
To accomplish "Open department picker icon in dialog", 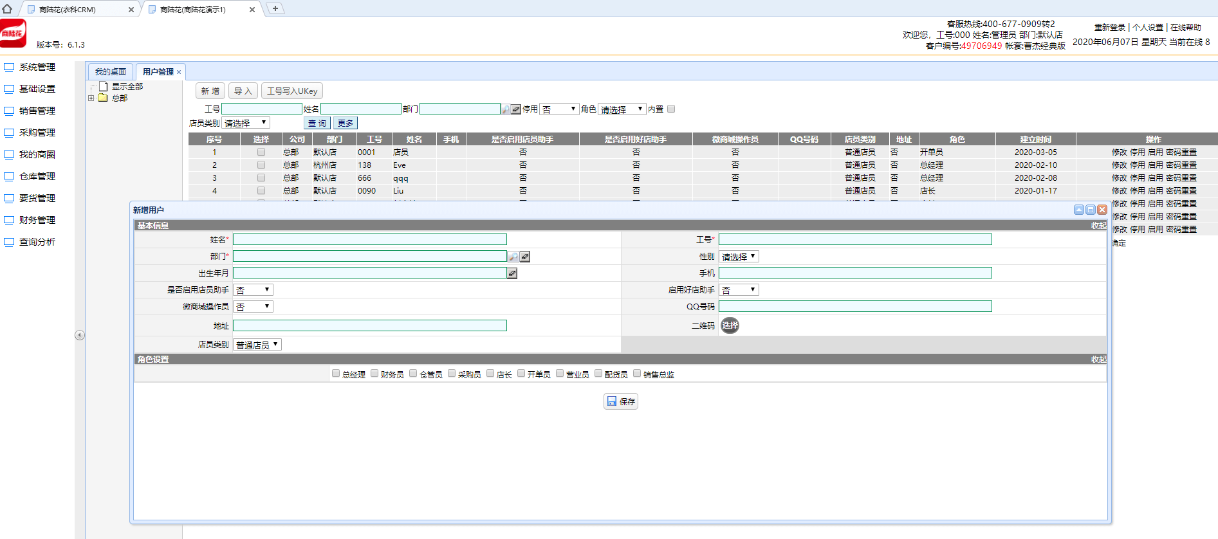I will (x=513, y=257).
